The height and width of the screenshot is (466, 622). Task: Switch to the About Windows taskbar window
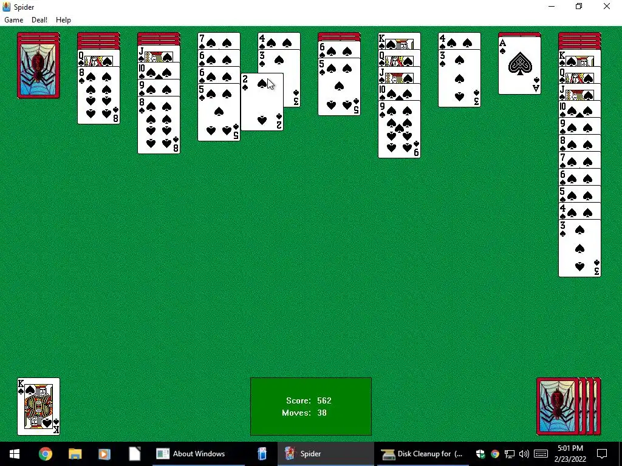[199, 454]
